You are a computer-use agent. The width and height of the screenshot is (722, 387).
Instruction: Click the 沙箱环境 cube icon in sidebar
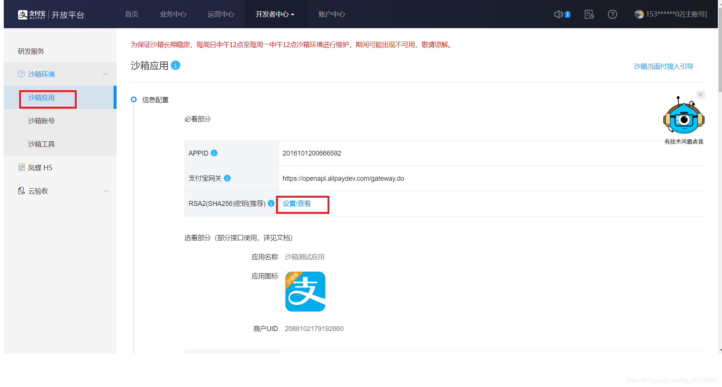coord(21,74)
